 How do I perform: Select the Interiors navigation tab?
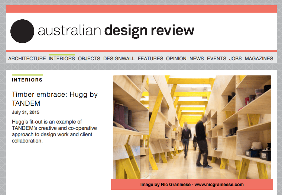62,58
